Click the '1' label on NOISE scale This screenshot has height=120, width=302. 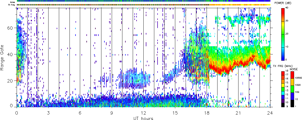click(x=295, y=107)
